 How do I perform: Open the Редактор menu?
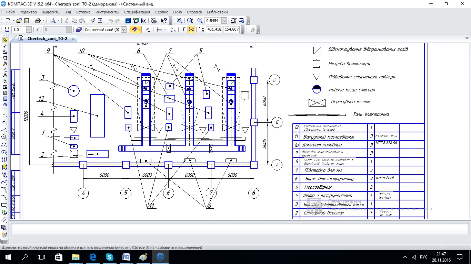coord(28,12)
